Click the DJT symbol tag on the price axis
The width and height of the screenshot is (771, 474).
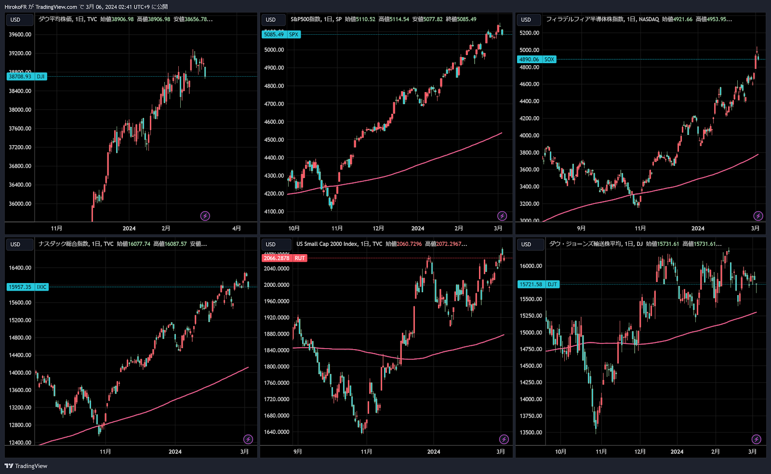coord(552,284)
